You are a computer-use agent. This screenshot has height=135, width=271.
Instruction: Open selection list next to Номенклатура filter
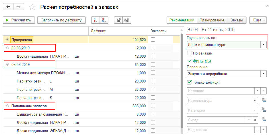pyautogui.click(x=263, y=100)
